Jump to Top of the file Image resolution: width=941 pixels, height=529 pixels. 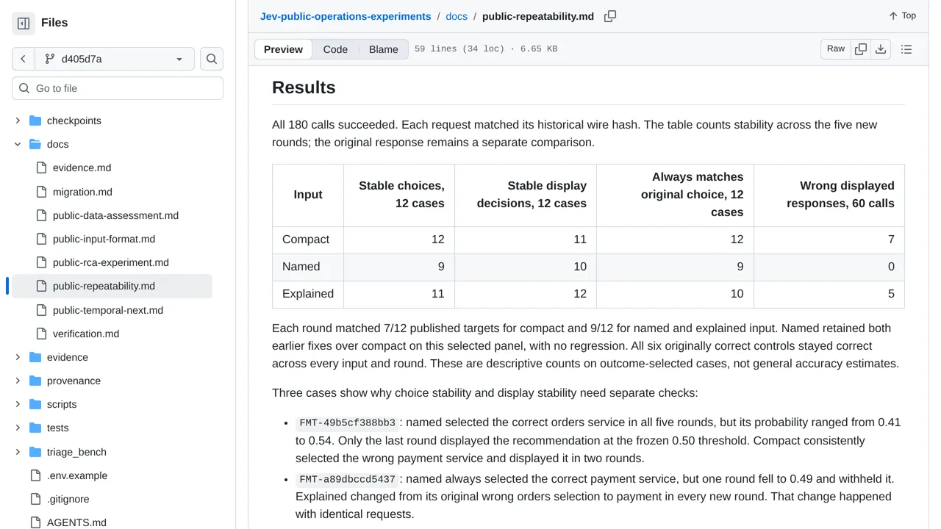point(902,15)
